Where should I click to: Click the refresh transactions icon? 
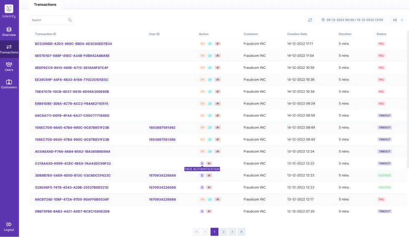click(x=310, y=20)
